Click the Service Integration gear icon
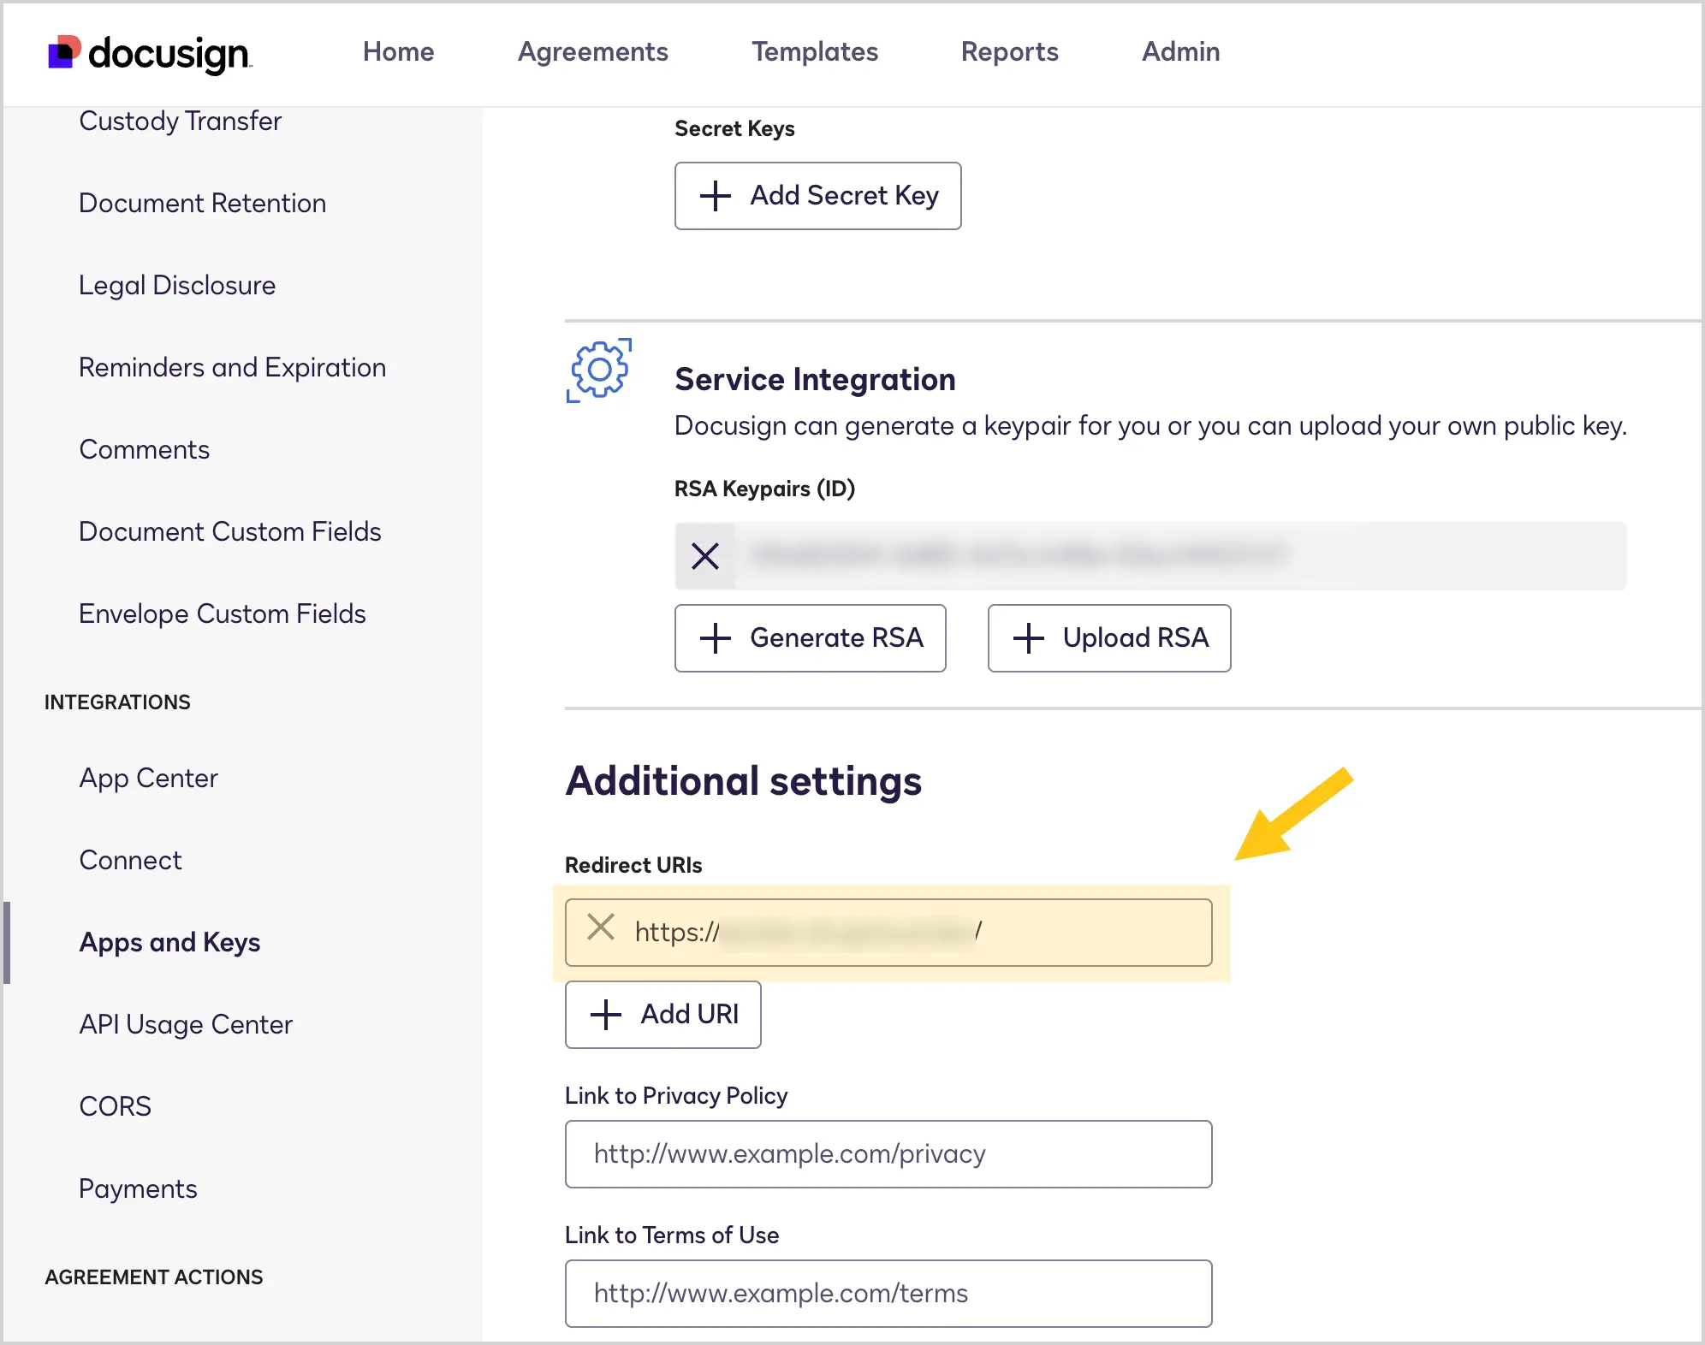The height and width of the screenshot is (1345, 1705). click(599, 370)
